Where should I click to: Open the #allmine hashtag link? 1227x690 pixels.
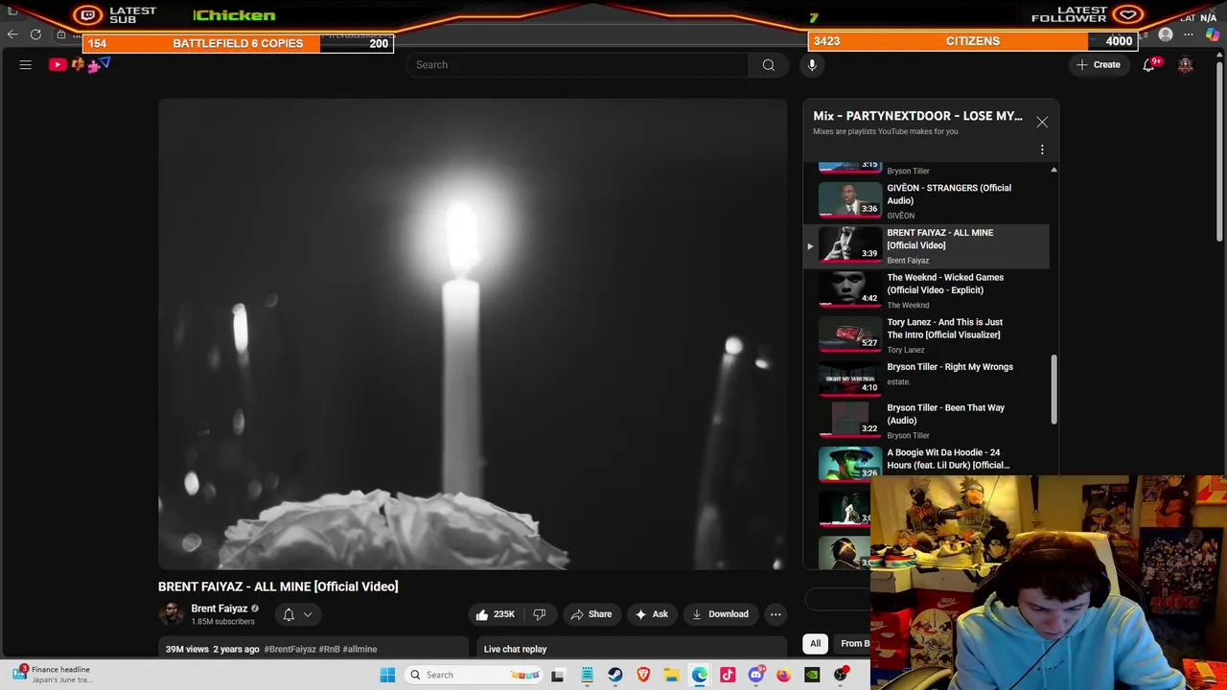359,650
